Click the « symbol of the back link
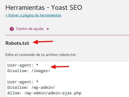This screenshot has height=97, width=129. pos(6,15)
